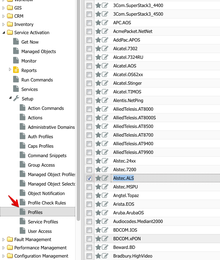Edit Beward.BD using pencil icon
Image resolution: width=220 pixels, height=260 pixels.
click(x=105, y=247)
